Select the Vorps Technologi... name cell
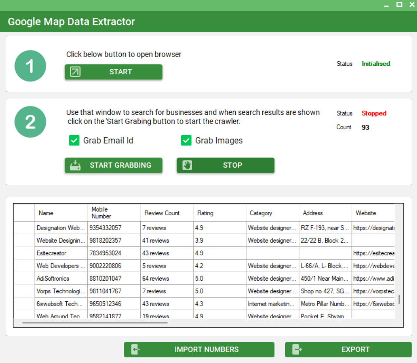Screen dimensions: 417x363 (61, 291)
